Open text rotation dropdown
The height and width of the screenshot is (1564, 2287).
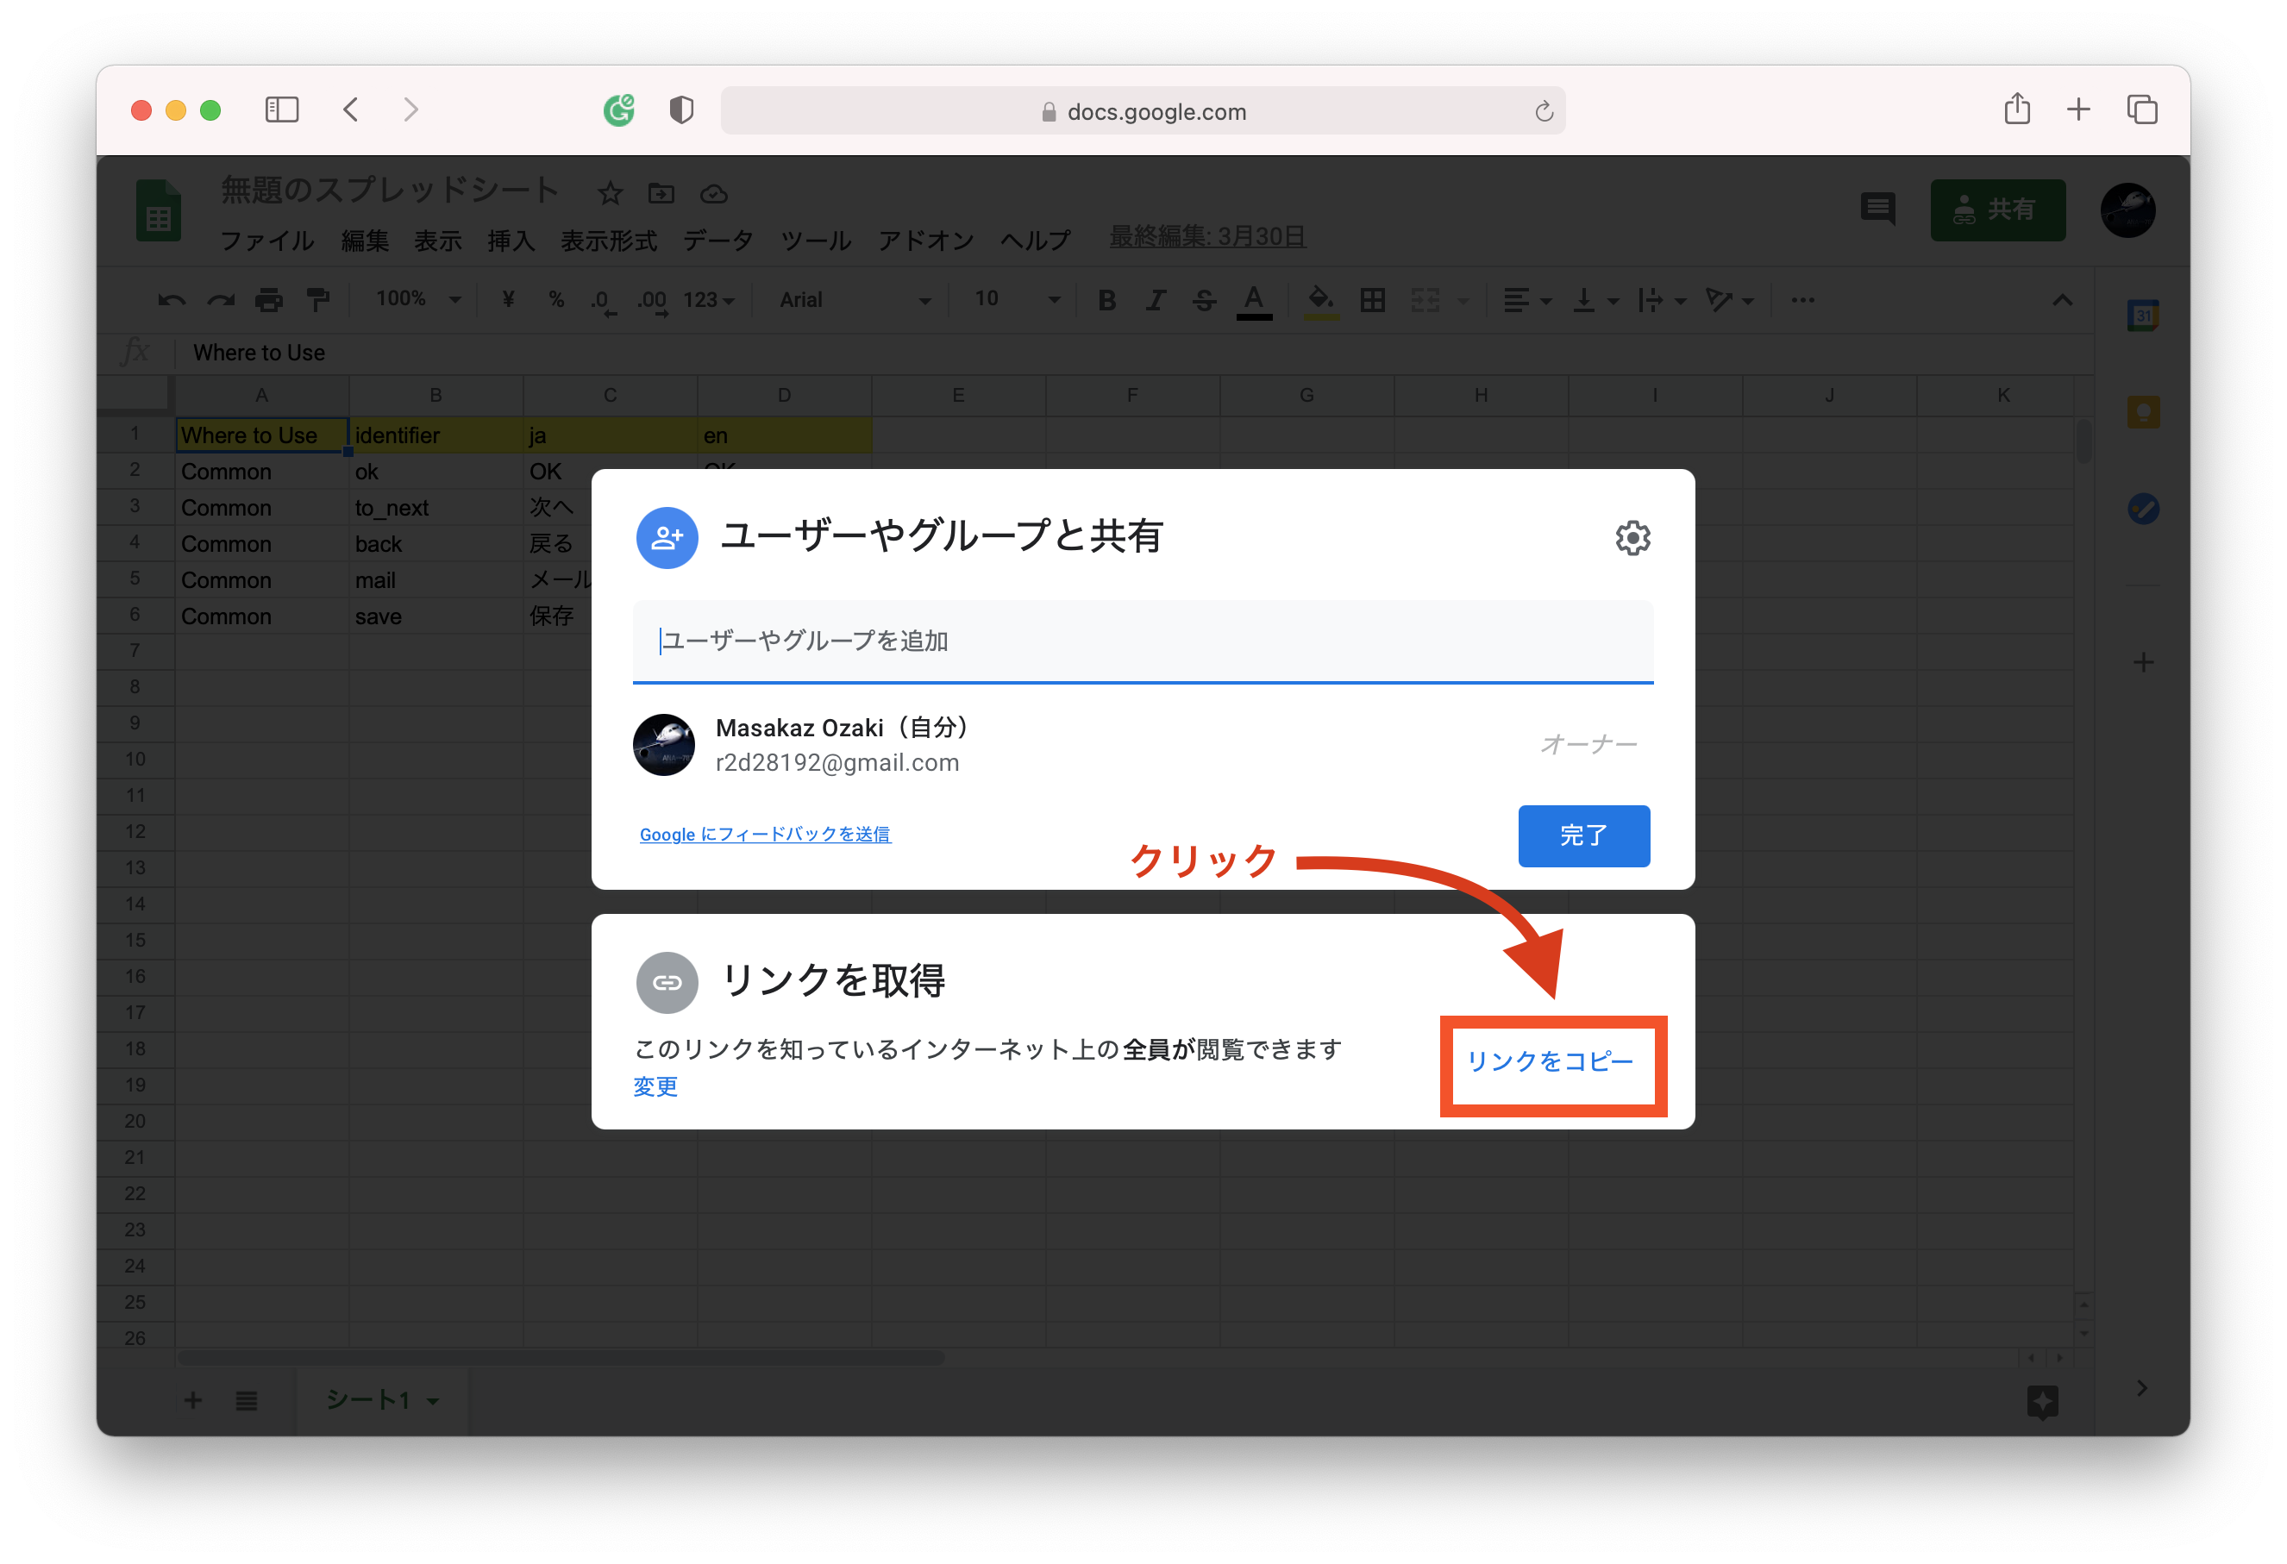pyautogui.click(x=1729, y=300)
